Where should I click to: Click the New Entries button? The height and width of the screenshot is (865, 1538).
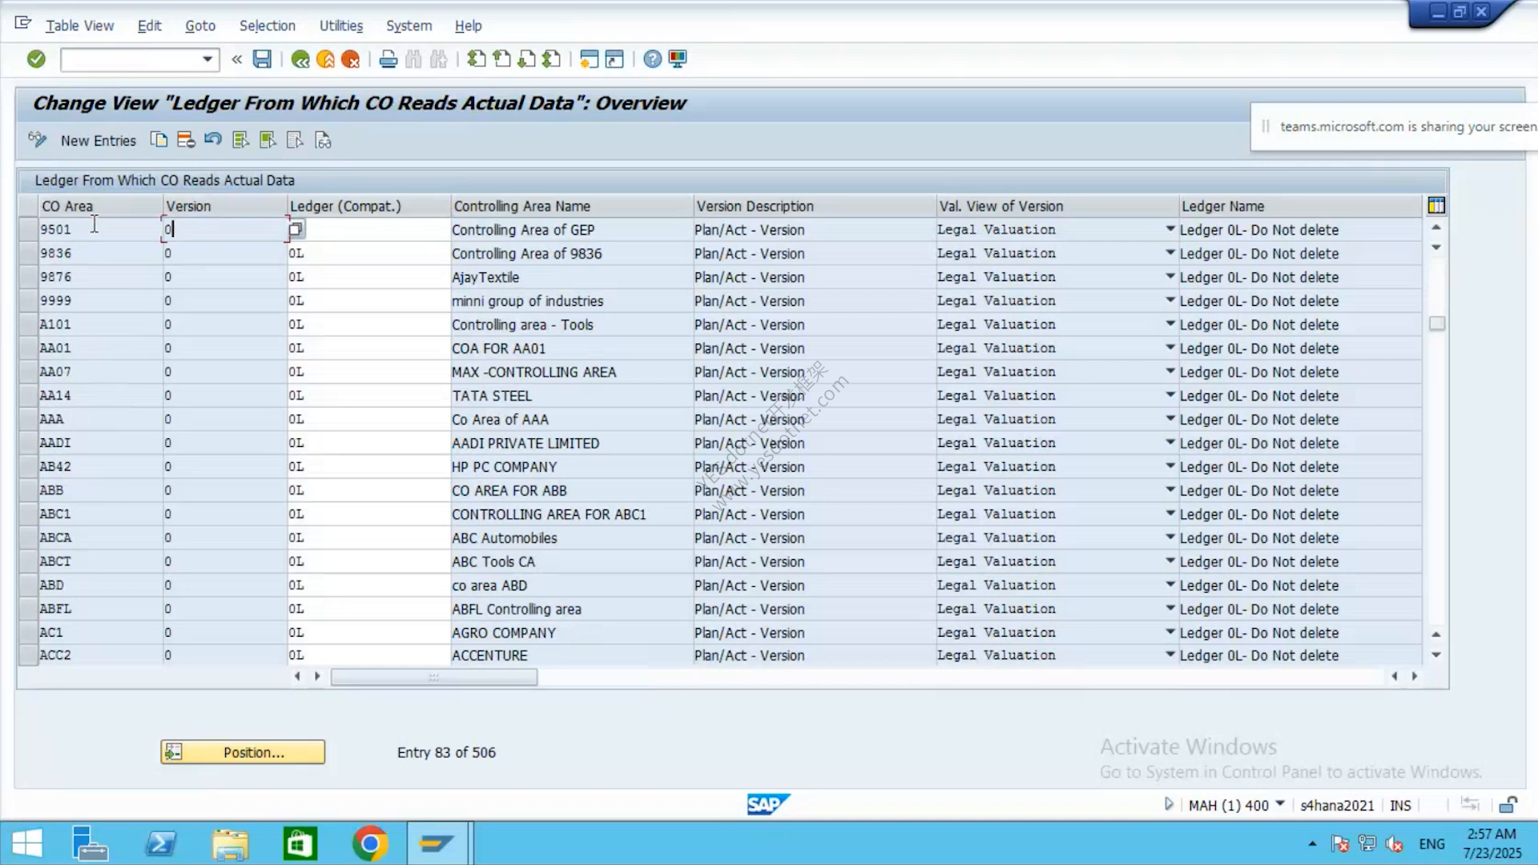tap(99, 141)
